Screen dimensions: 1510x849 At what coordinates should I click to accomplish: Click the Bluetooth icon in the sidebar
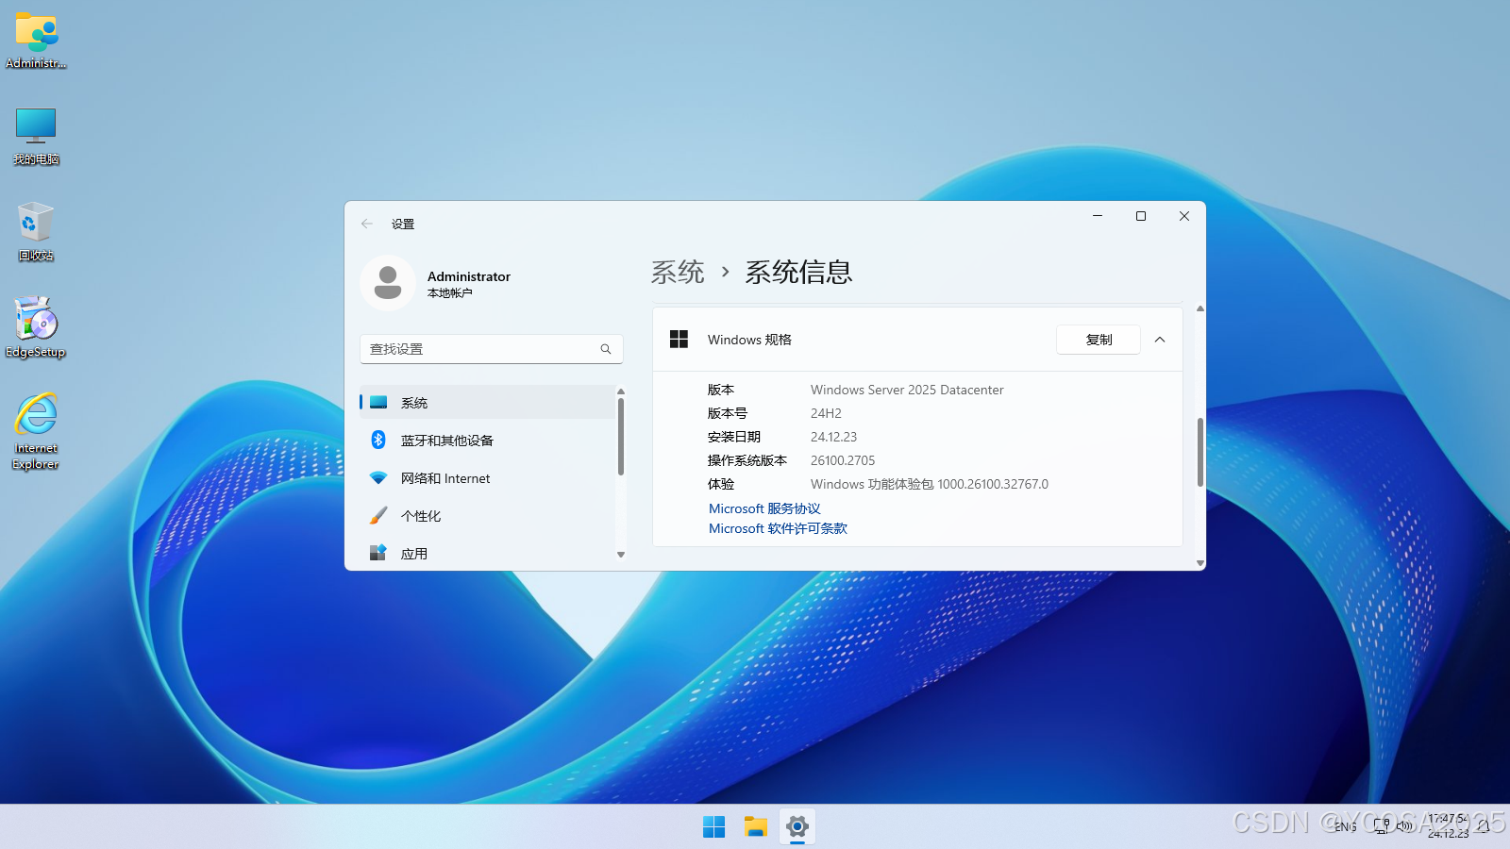click(x=378, y=440)
